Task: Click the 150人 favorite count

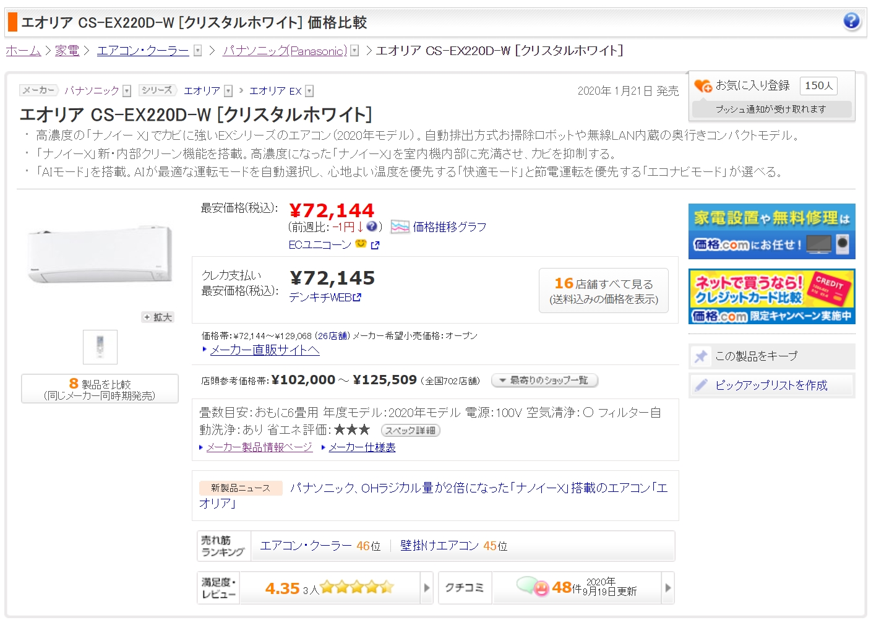Action: click(x=818, y=86)
